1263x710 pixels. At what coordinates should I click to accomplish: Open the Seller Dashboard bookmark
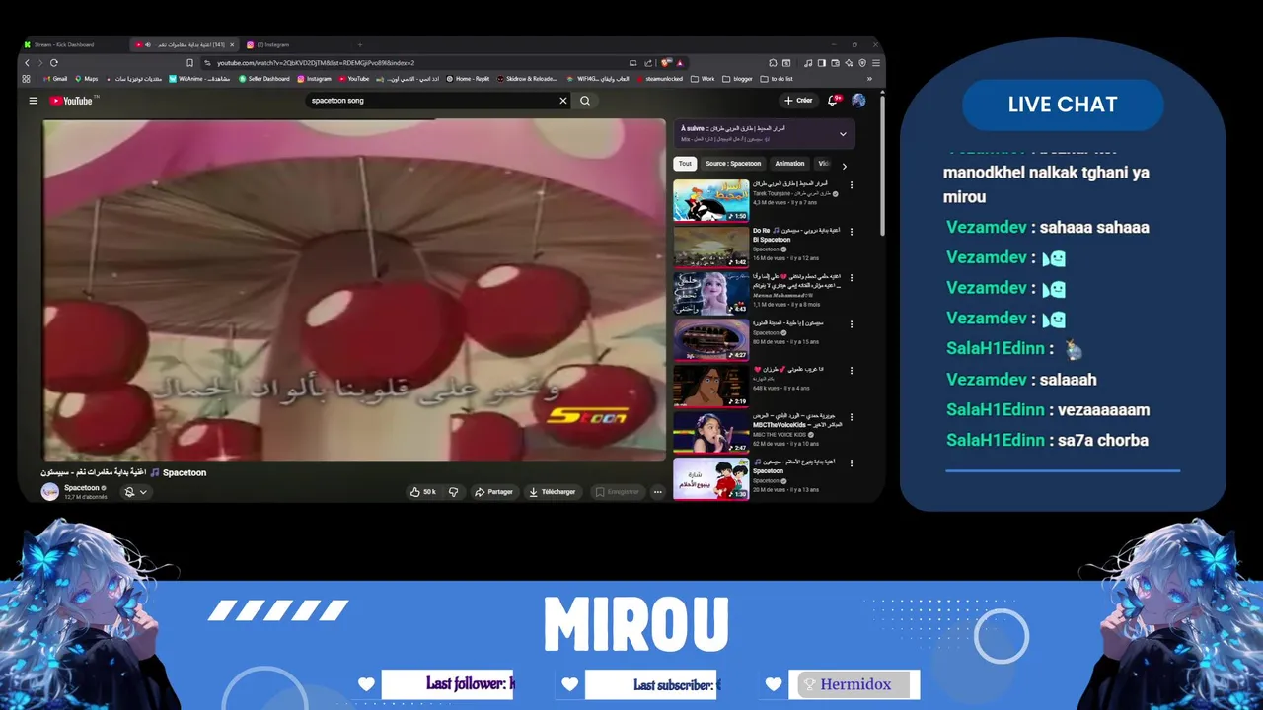click(264, 79)
